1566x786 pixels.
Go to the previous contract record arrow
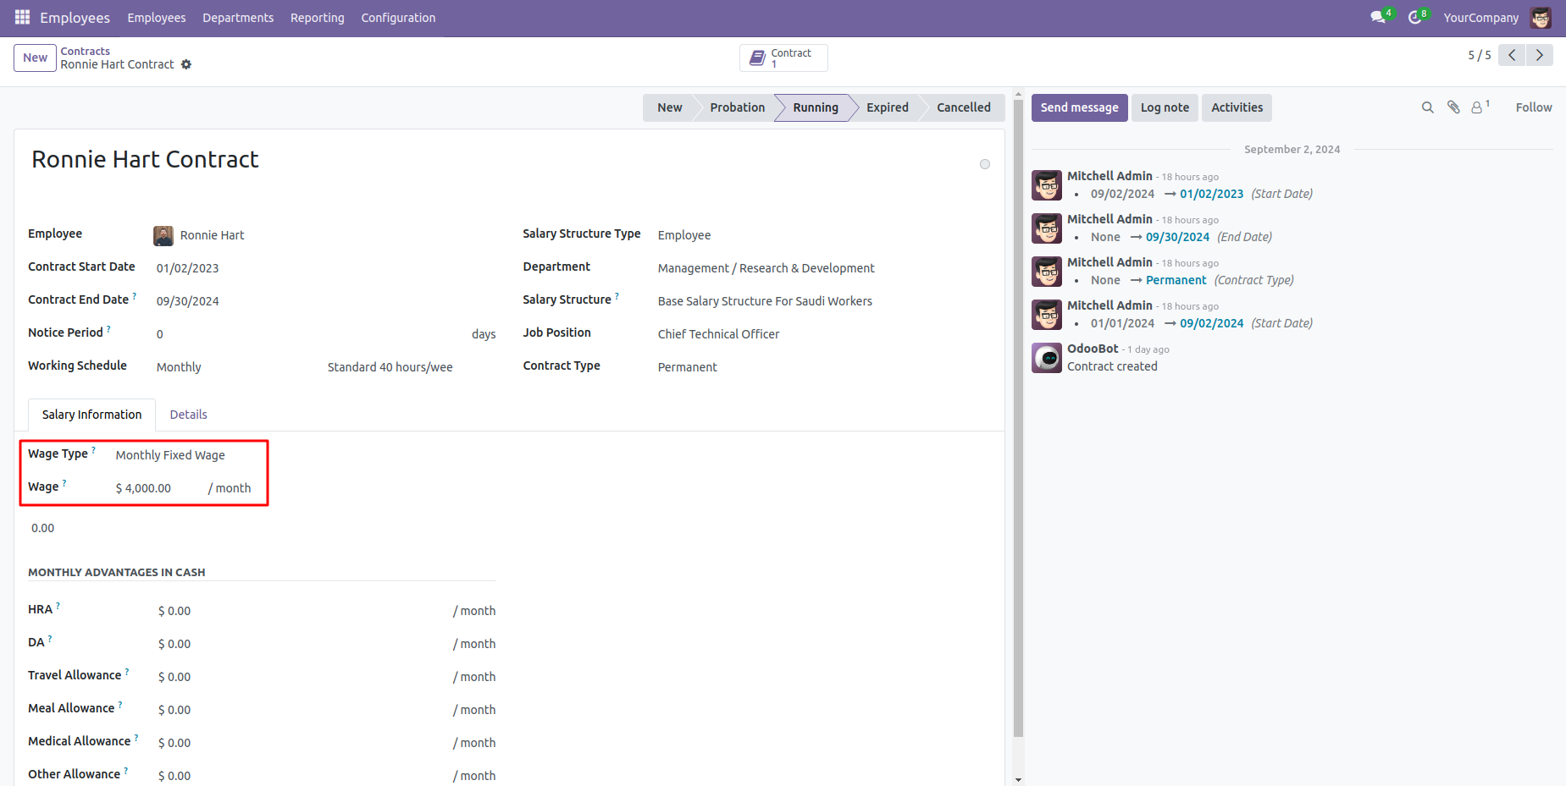[1512, 55]
